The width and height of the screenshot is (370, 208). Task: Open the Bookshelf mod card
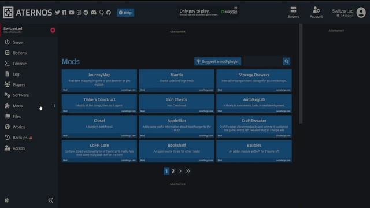[x=177, y=151]
